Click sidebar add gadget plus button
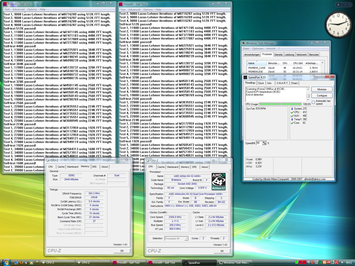The width and height of the screenshot is (355, 266). pos(338,4)
